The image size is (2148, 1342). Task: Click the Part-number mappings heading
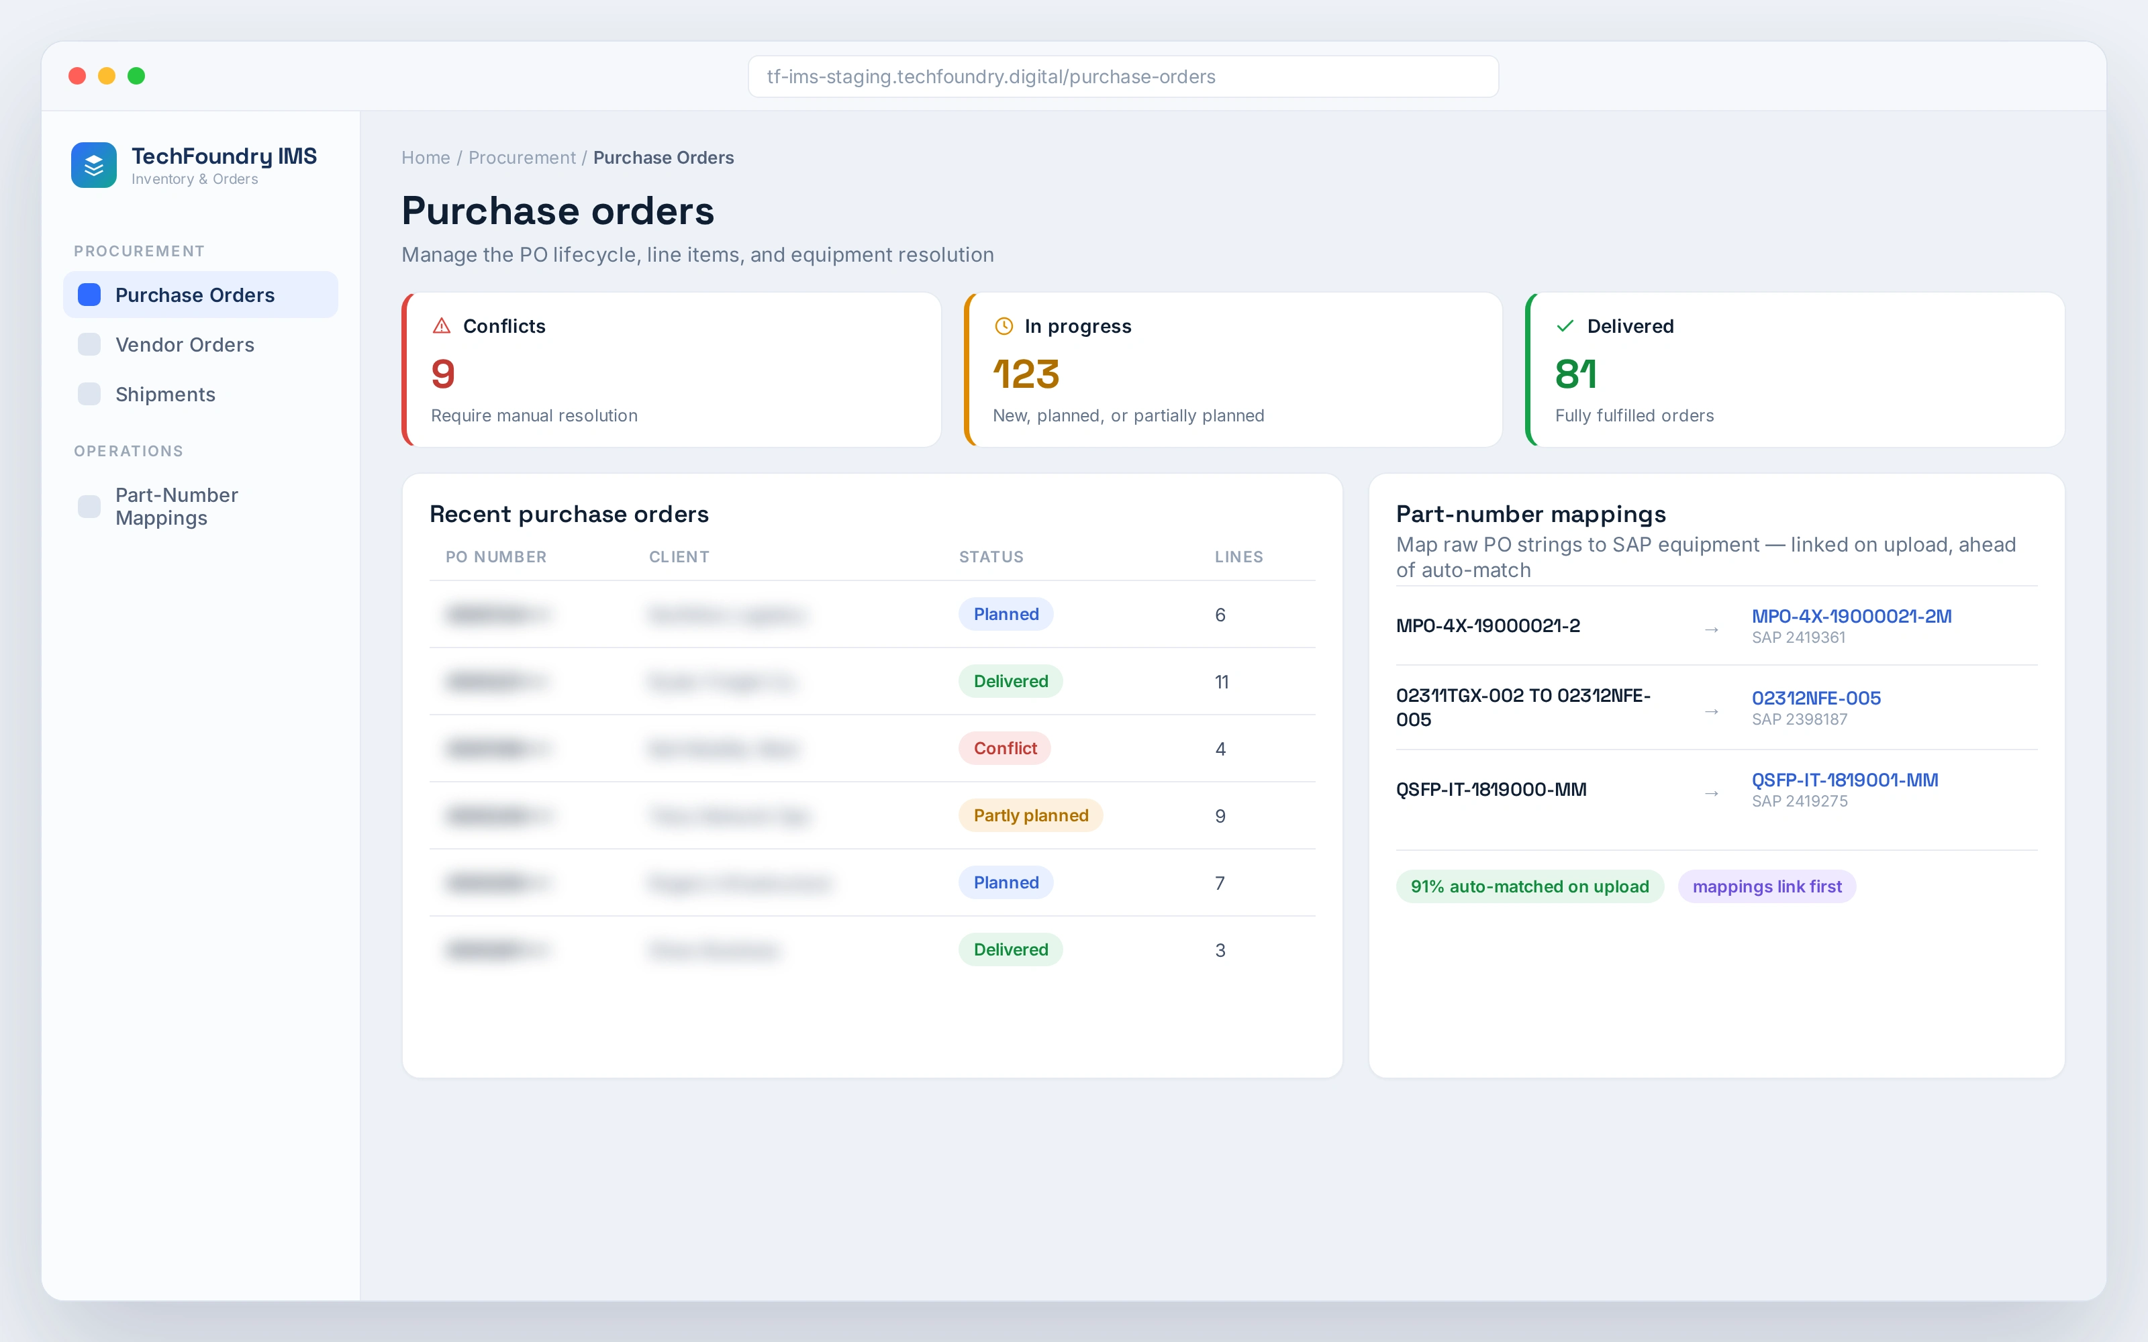click(1530, 514)
